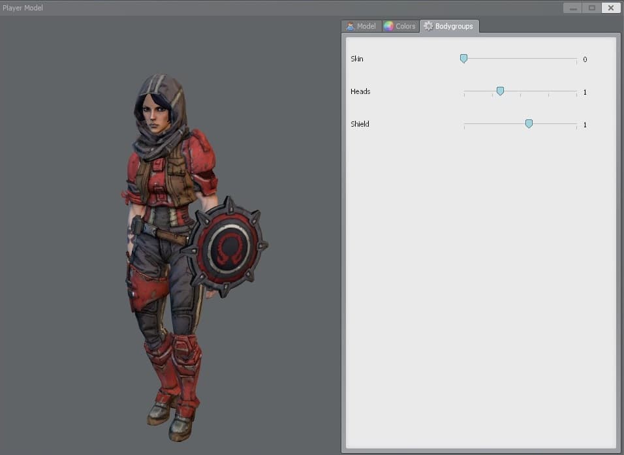The height and width of the screenshot is (455, 624).
Task: Set Heads slider to its leftmost tick
Action: click(x=464, y=92)
